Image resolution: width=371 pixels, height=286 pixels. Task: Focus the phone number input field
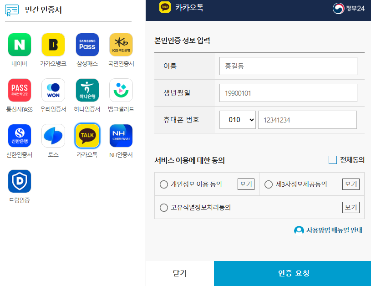307,120
